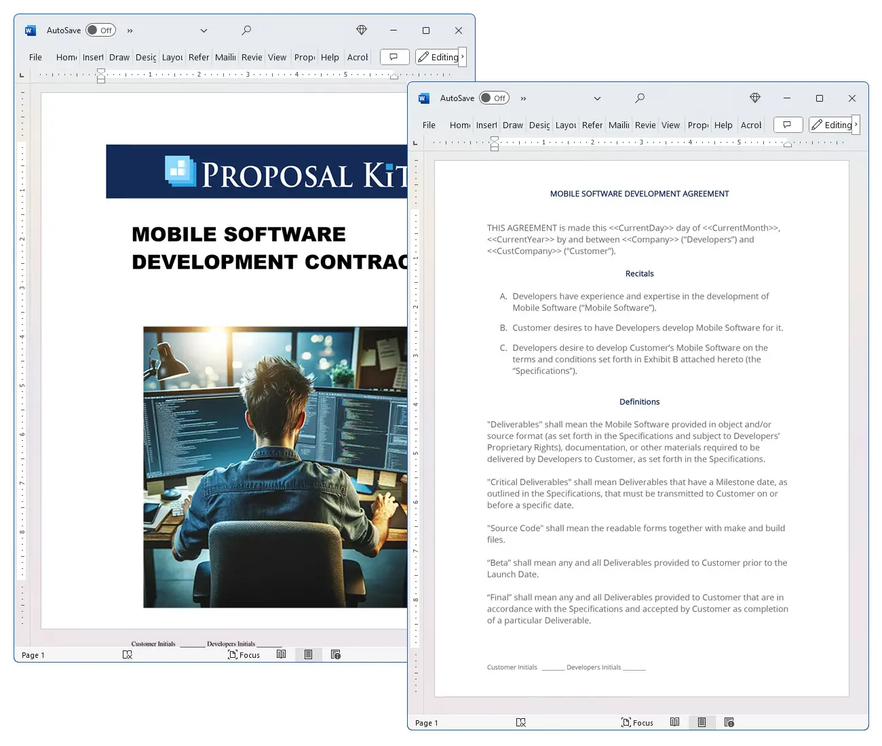This screenshot has height=746, width=882.
Task: Switch front window to Read Mode view
Action: (x=674, y=722)
